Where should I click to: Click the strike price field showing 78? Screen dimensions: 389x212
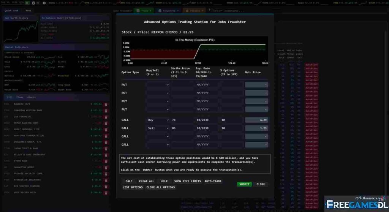(x=182, y=120)
